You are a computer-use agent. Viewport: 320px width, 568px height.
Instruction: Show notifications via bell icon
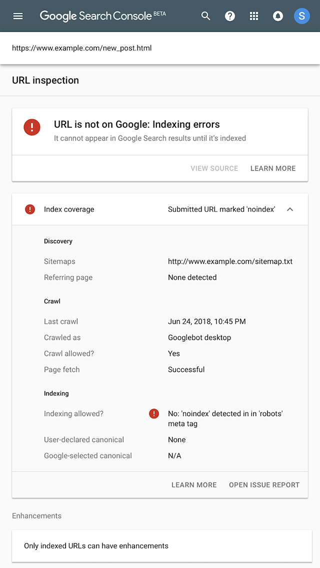pyautogui.click(x=278, y=16)
